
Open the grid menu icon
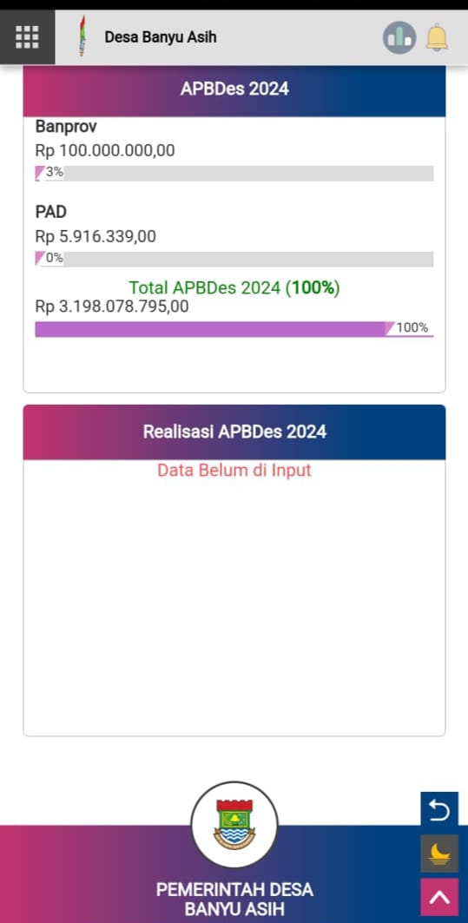point(27,37)
